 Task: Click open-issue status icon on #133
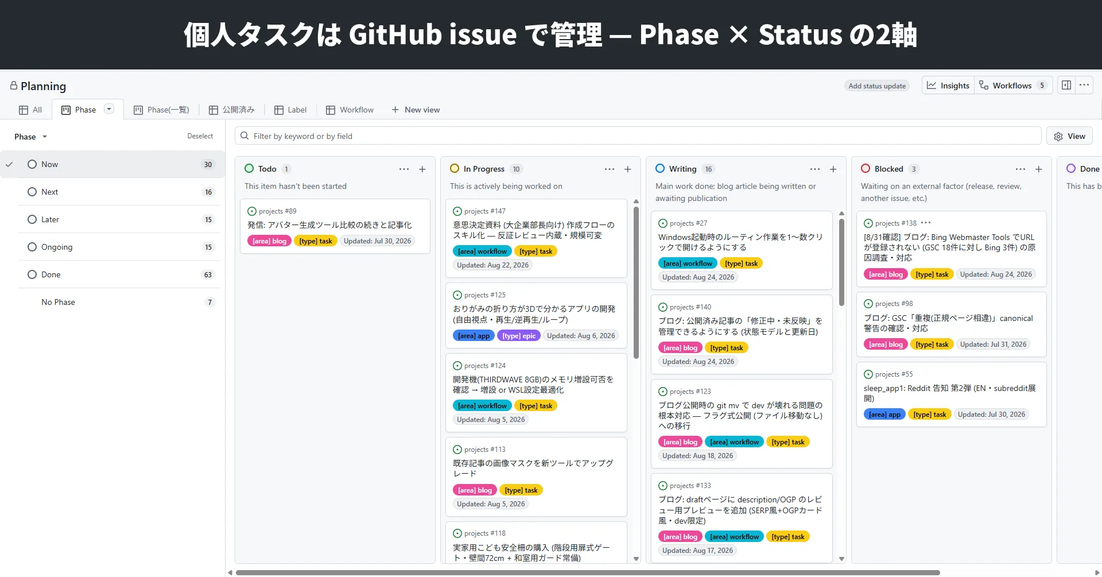point(663,486)
